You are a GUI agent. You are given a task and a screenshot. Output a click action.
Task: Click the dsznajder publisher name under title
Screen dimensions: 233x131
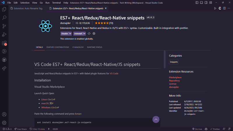click(65, 23)
